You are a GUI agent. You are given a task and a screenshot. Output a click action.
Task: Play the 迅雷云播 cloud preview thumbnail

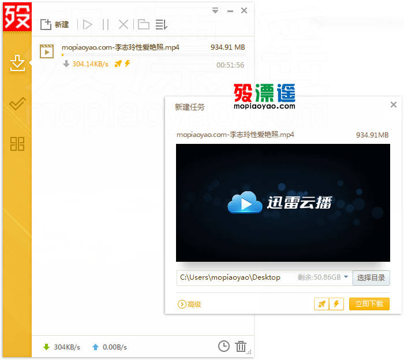283,203
